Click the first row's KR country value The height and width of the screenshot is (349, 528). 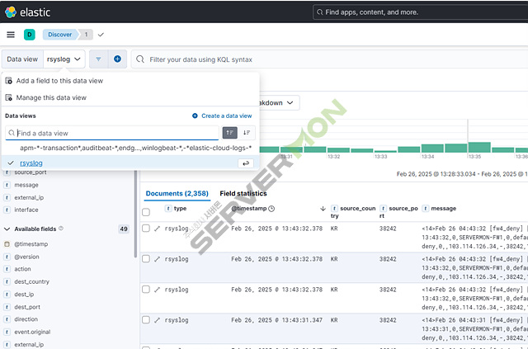pyautogui.click(x=334, y=229)
